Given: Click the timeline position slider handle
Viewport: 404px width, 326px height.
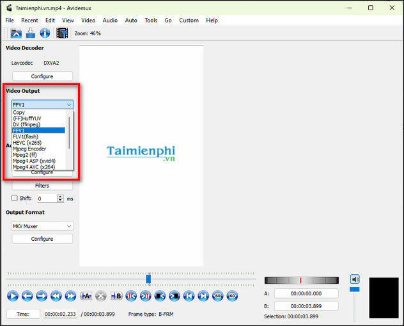Looking at the screenshot, I should tap(148, 279).
